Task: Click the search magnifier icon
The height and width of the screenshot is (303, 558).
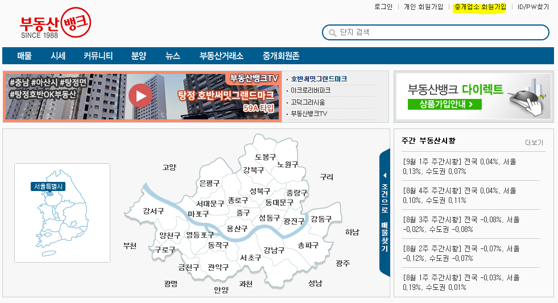Action: [332, 33]
